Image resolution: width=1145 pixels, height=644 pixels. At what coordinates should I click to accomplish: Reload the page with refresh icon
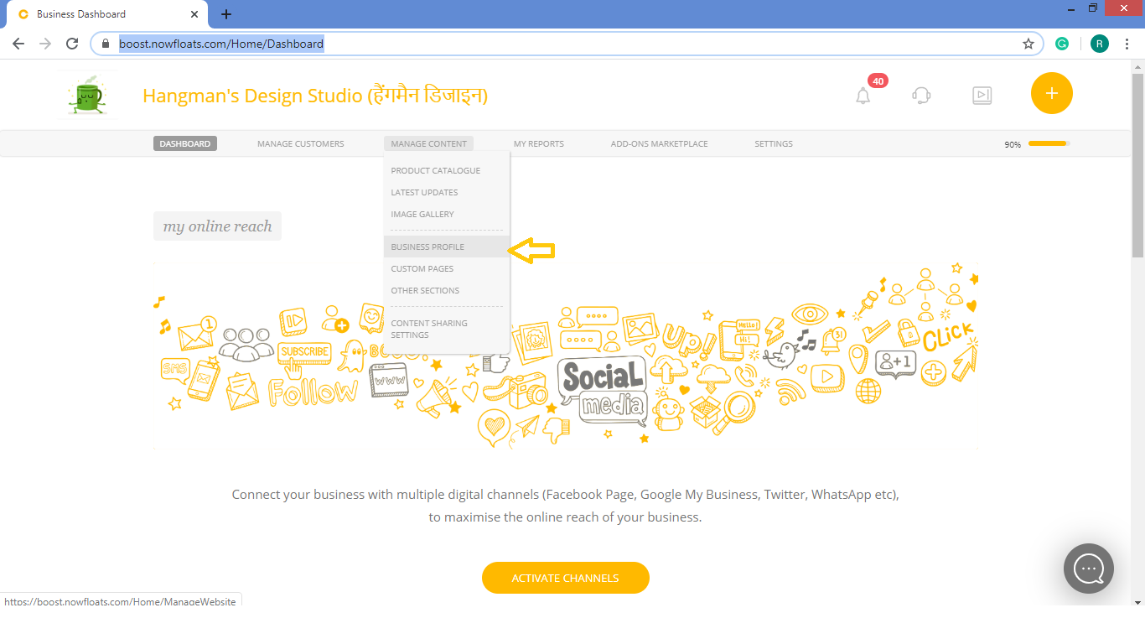72,44
